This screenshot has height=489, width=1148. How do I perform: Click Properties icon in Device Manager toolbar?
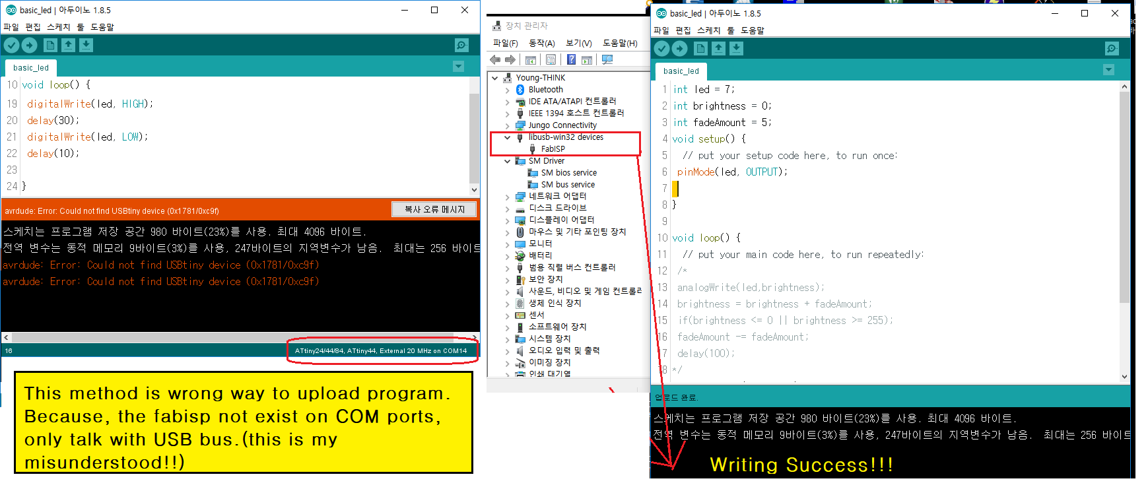point(551,59)
